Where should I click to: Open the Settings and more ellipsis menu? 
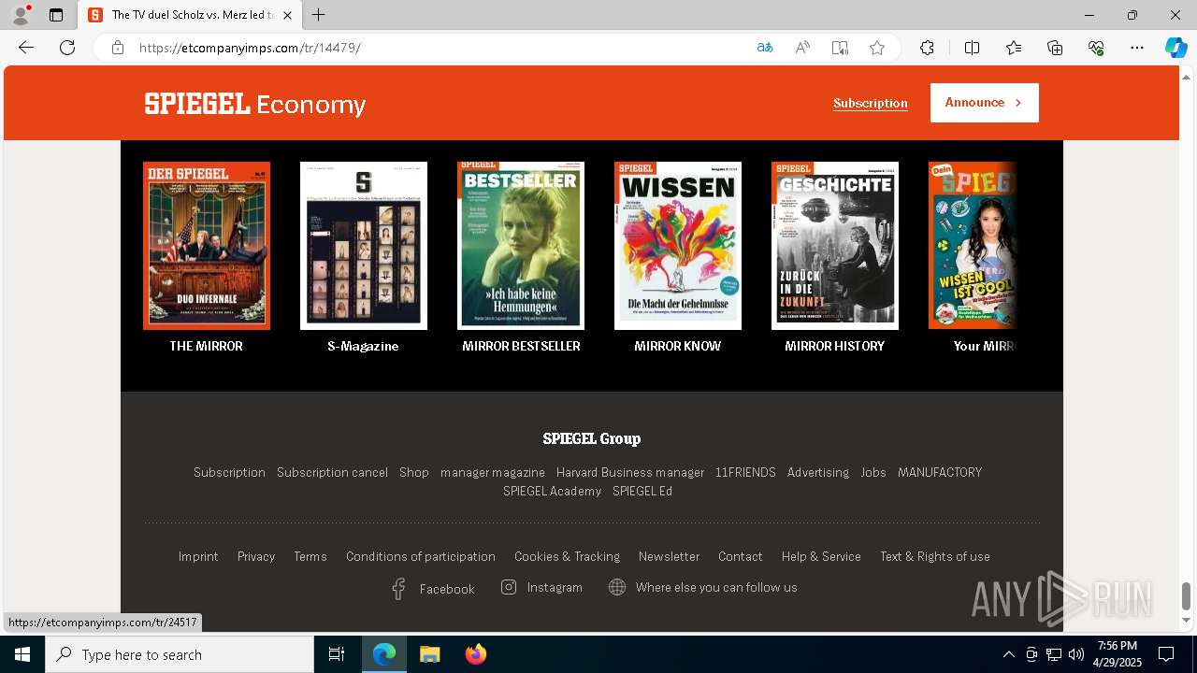pyautogui.click(x=1137, y=48)
